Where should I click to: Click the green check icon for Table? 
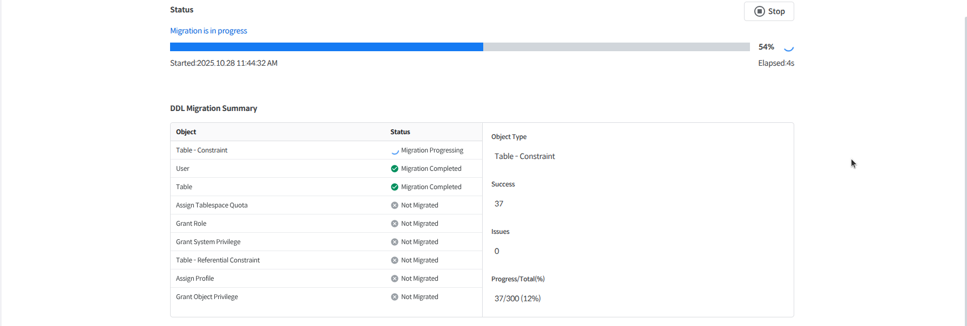pyautogui.click(x=395, y=187)
